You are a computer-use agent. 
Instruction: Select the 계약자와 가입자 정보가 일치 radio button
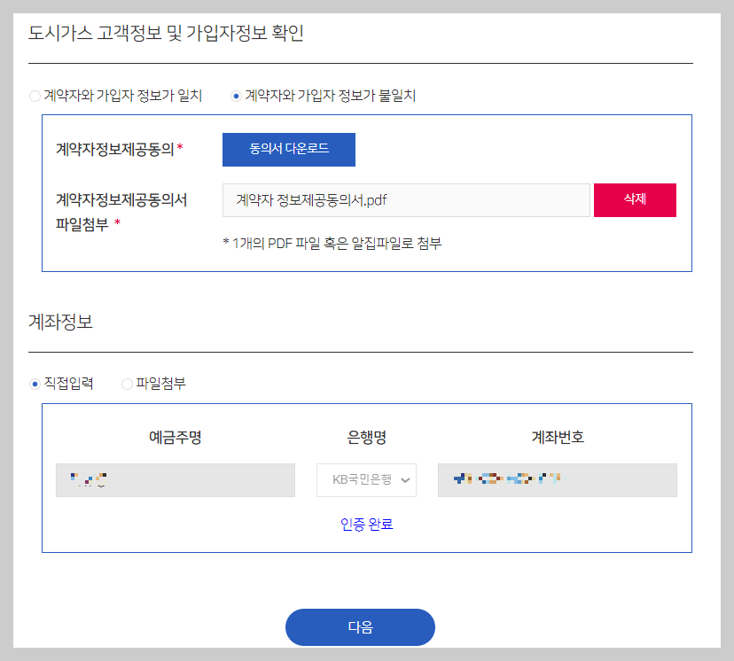pos(35,96)
